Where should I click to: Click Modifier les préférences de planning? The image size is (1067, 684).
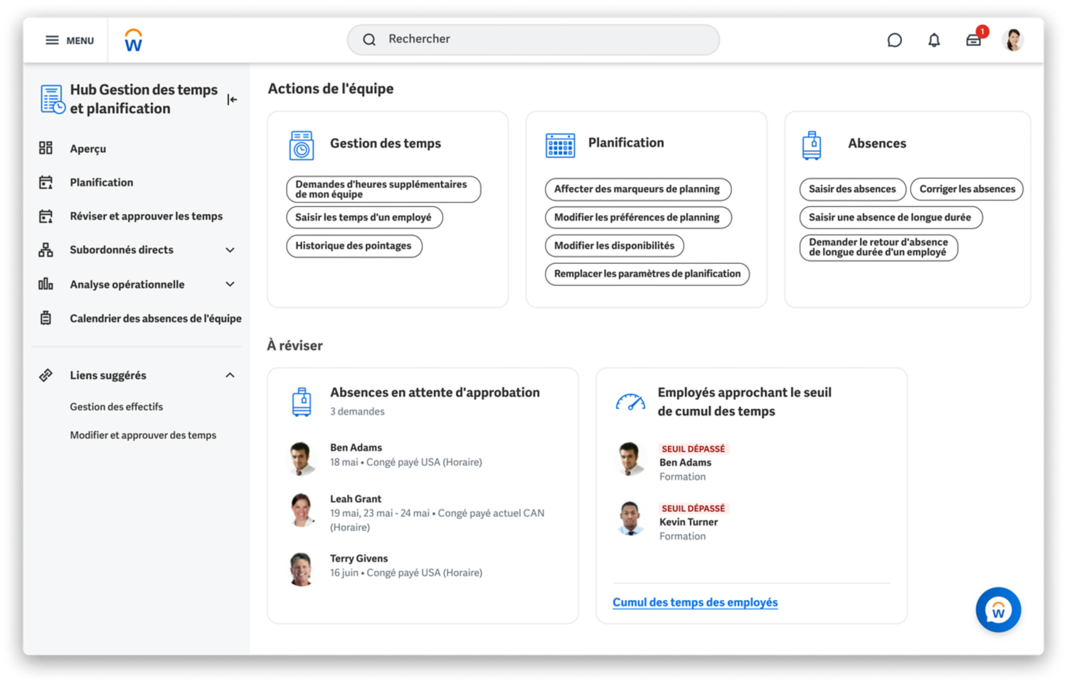(638, 217)
